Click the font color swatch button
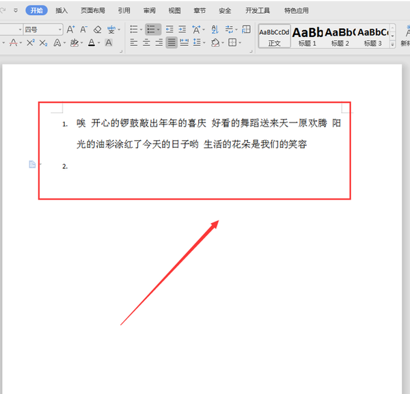410x394 pixels. click(x=92, y=43)
